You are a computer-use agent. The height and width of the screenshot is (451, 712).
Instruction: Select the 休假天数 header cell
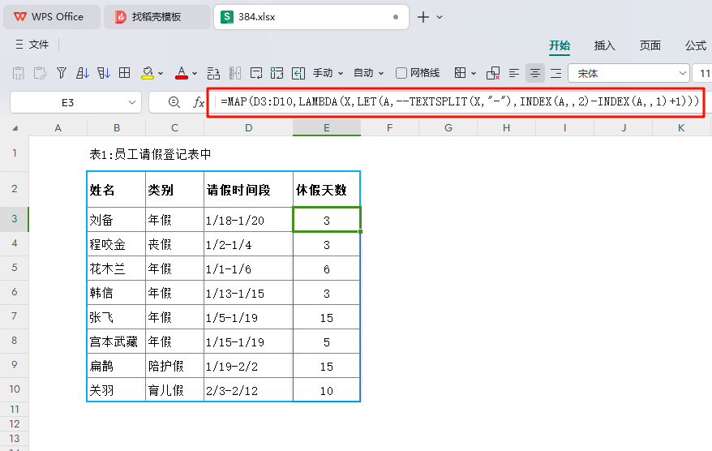327,189
